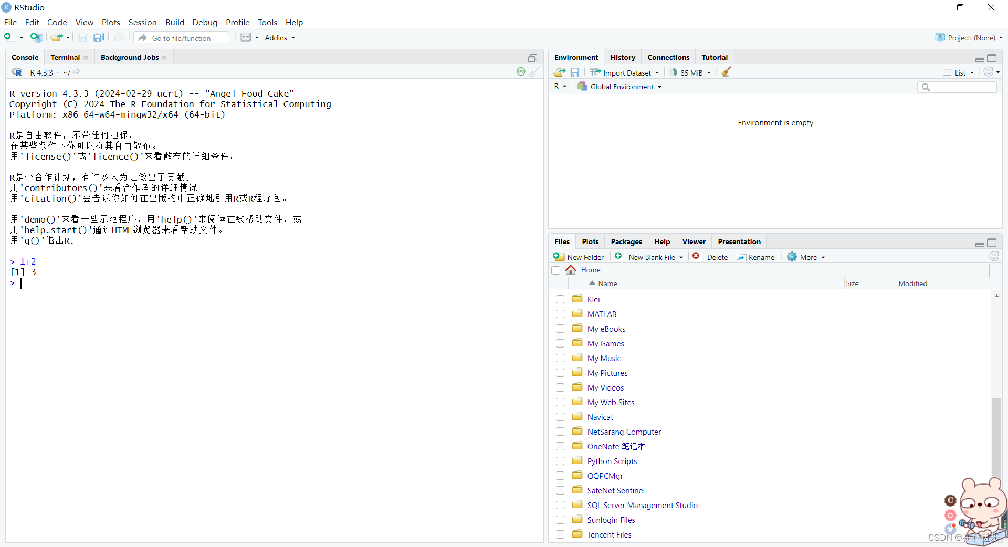Screen dimensions: 1008x547
Task: Load workspace via the open-folder icon
Action: [559, 72]
